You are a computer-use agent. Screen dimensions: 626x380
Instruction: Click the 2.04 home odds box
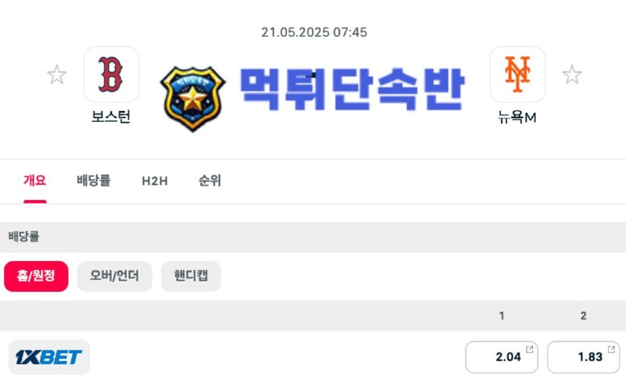(x=502, y=357)
